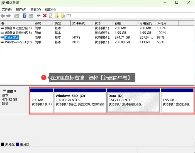Screen dimensions: 195x153
Task: Click the 磁盘 0 disk label panel
Action: [x=14, y=100]
